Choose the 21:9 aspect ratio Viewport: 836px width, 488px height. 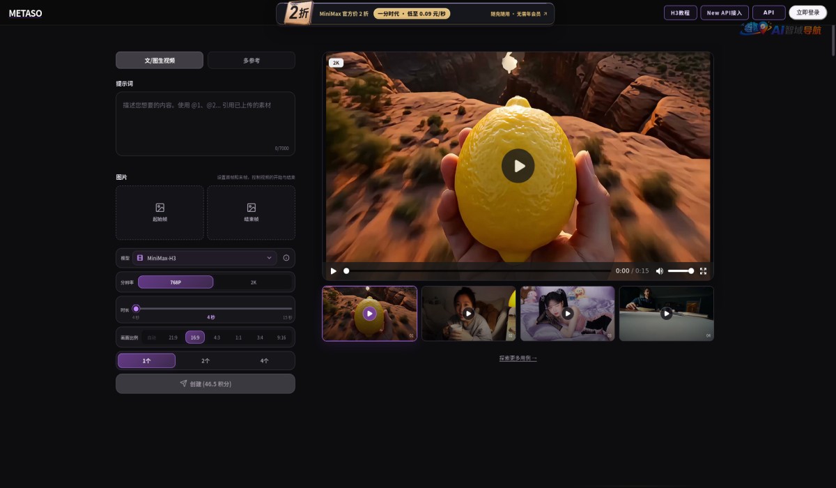pos(173,337)
